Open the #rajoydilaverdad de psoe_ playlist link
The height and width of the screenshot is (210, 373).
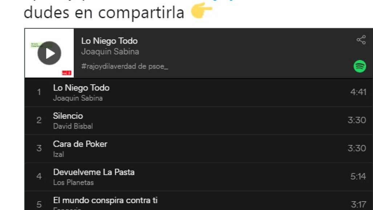[x=125, y=66]
